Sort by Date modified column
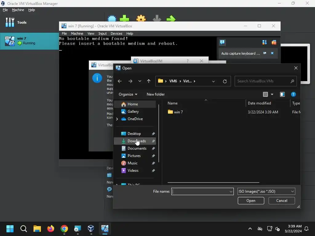This screenshot has width=315, height=236. point(259,103)
